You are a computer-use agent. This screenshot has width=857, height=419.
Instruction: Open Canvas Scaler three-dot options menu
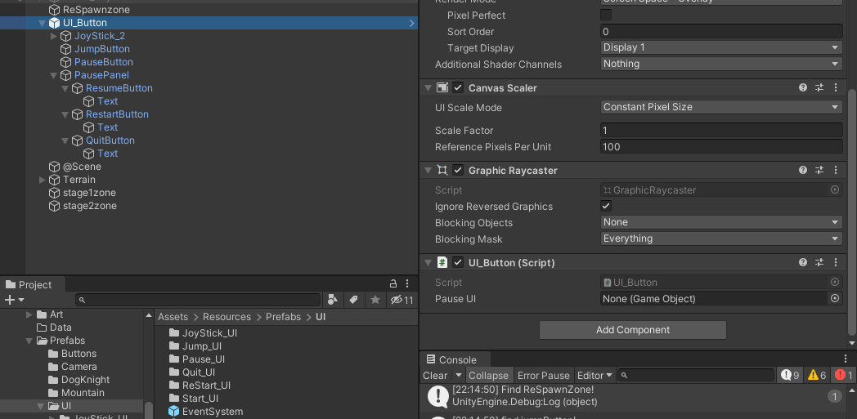(836, 87)
